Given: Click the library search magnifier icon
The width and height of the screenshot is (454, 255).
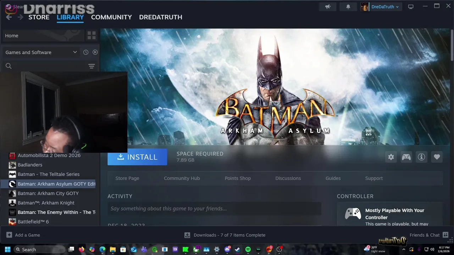Looking at the screenshot, I should point(9,66).
